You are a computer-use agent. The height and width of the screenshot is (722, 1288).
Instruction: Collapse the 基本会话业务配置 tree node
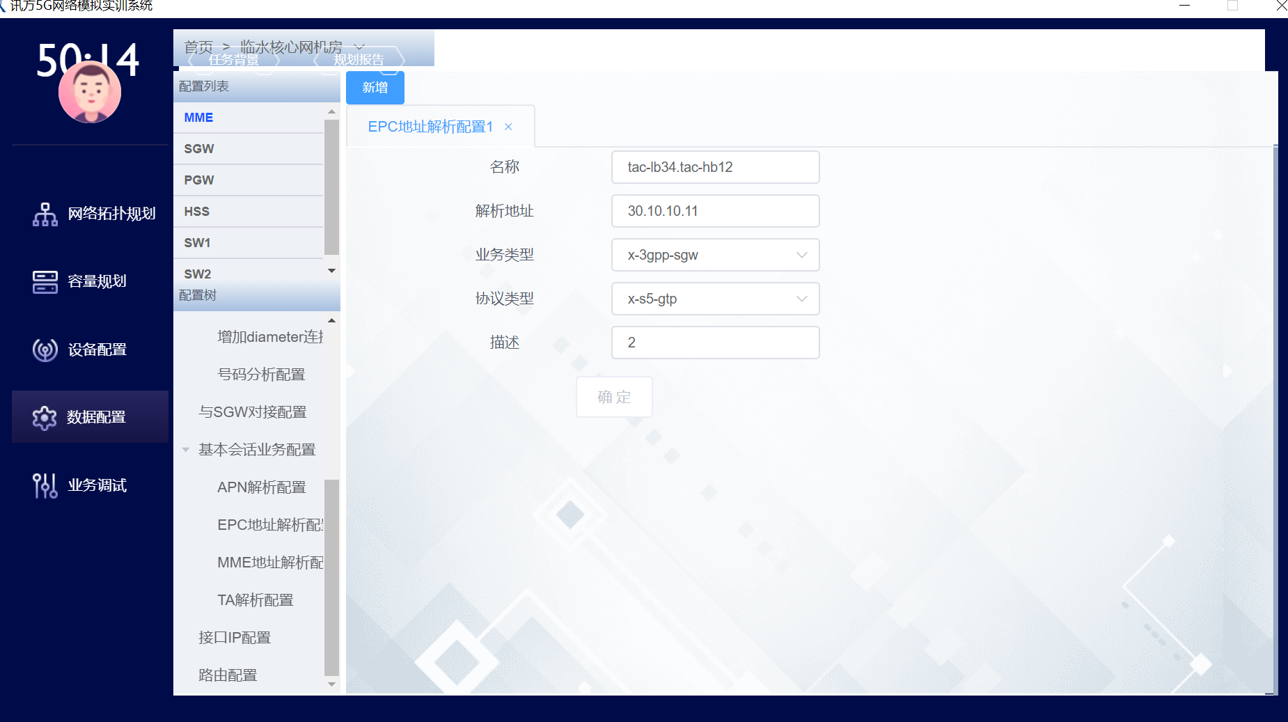click(186, 450)
